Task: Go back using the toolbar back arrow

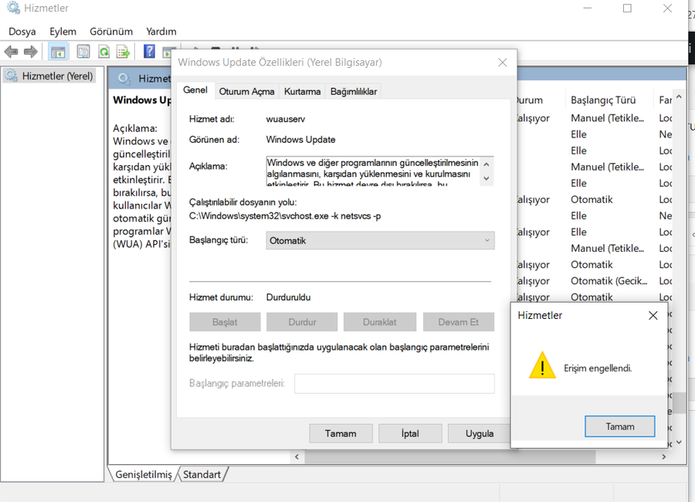Action: click(11, 52)
